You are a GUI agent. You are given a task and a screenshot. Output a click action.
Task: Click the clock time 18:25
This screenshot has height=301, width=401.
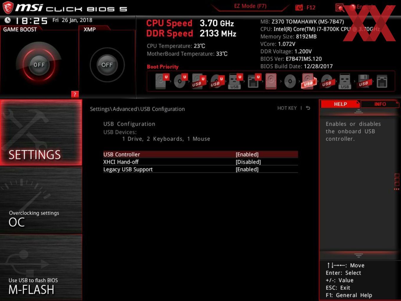(x=32, y=21)
